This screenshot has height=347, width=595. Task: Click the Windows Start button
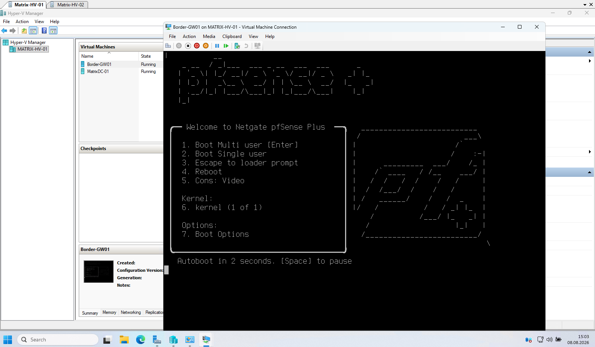coord(8,340)
